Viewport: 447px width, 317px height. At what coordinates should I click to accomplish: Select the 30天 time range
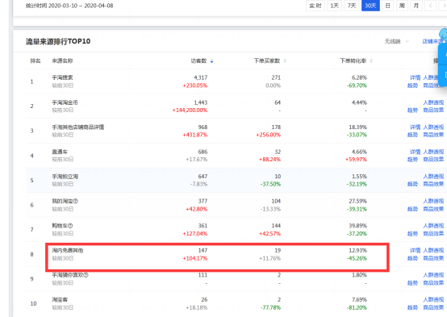370,6
